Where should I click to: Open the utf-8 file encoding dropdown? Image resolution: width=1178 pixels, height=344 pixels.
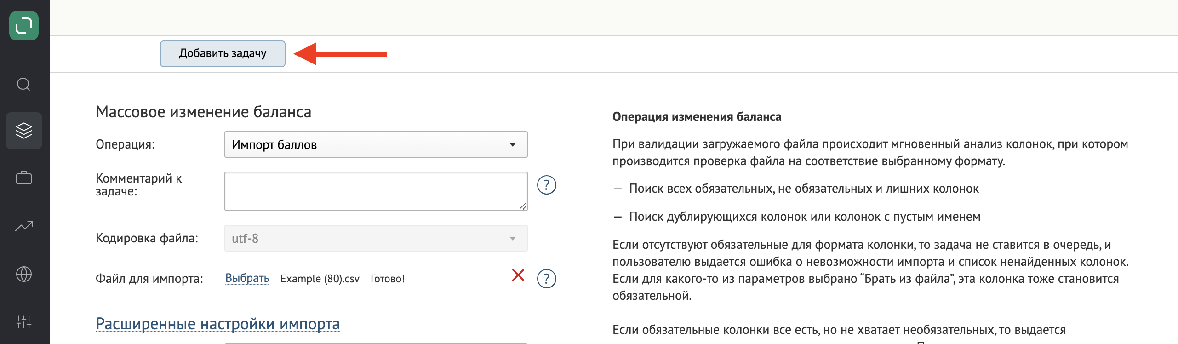tap(376, 238)
